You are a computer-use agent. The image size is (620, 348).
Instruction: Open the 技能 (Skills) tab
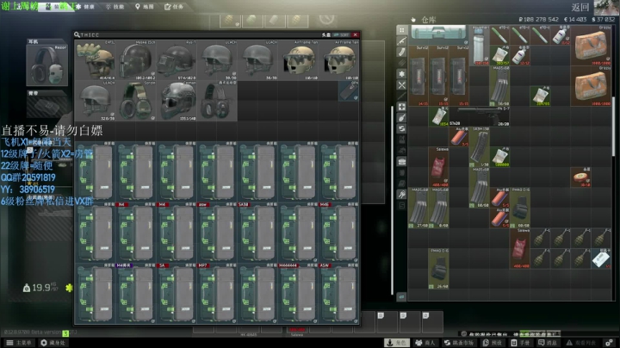(x=115, y=6)
